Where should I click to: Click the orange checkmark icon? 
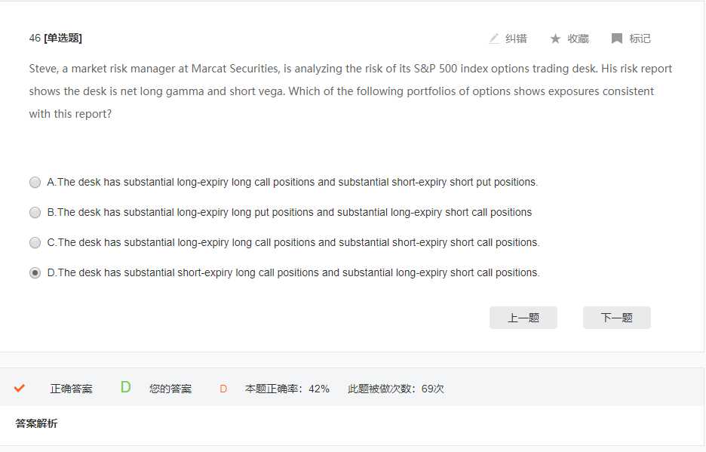pos(20,388)
